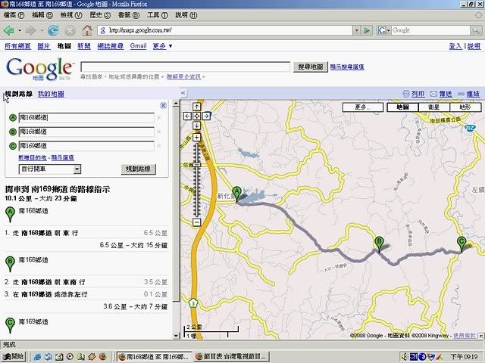Collapse the left panel with double arrow
This screenshot has width=485, height=363.
click(x=183, y=93)
